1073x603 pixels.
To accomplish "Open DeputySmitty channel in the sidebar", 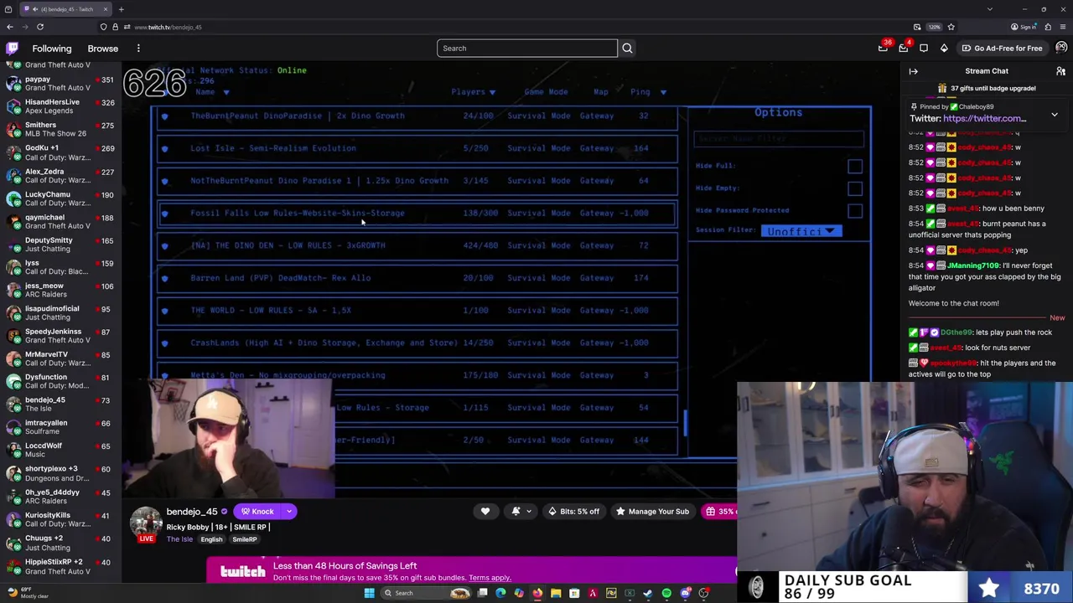I will [x=60, y=244].
